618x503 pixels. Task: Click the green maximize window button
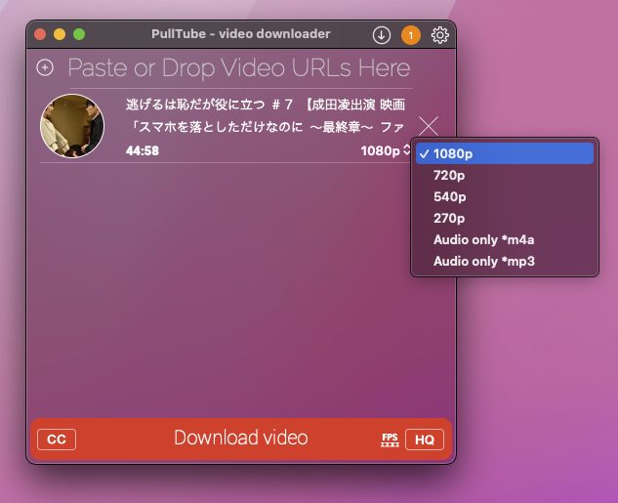coord(79,34)
